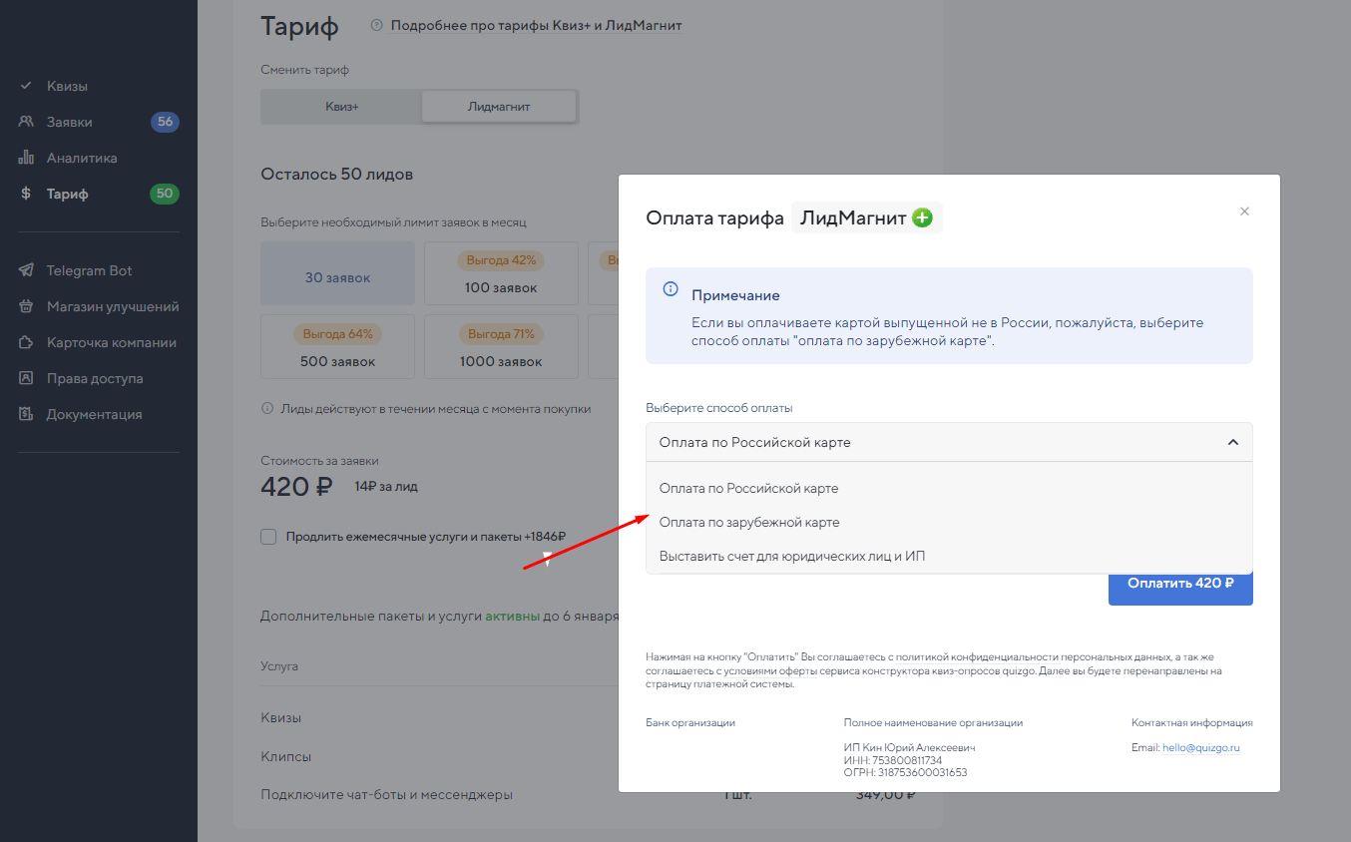Click the info icon in the Примечание box
The height and width of the screenshot is (842, 1351).
pos(671,290)
